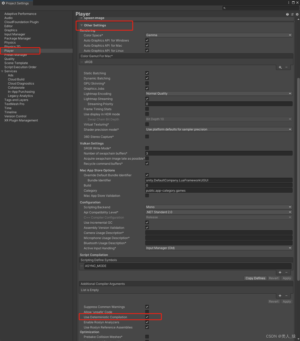This screenshot has width=300, height=341.
Task: Remove a Scripting Define Symbol with minus icon
Action: [286, 272]
